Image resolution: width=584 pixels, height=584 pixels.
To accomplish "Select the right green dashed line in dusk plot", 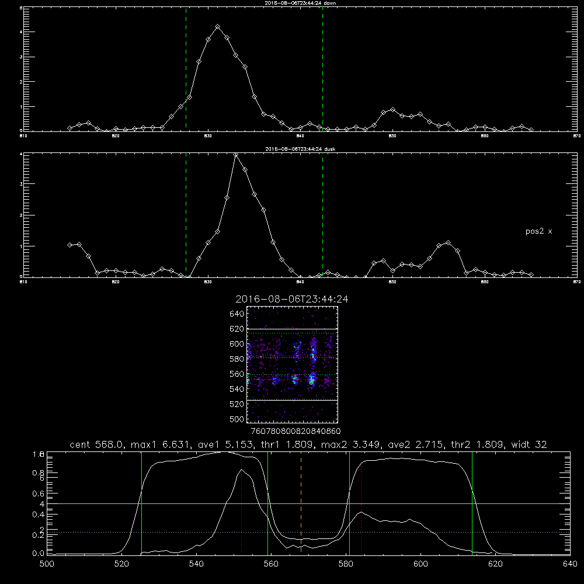I will pos(322,215).
